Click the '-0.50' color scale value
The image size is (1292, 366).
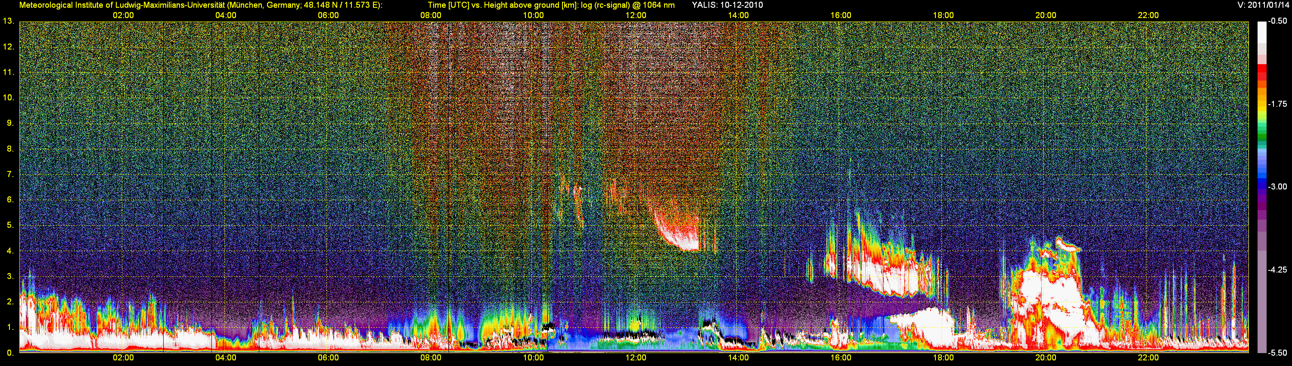pyautogui.click(x=1277, y=21)
